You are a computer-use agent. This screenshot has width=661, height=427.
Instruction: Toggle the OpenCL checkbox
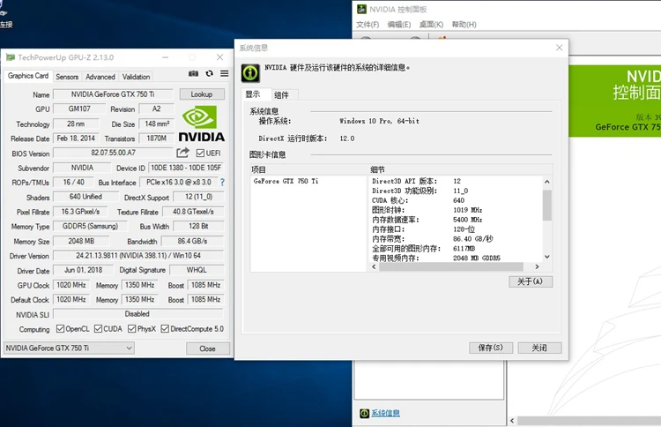click(61, 329)
